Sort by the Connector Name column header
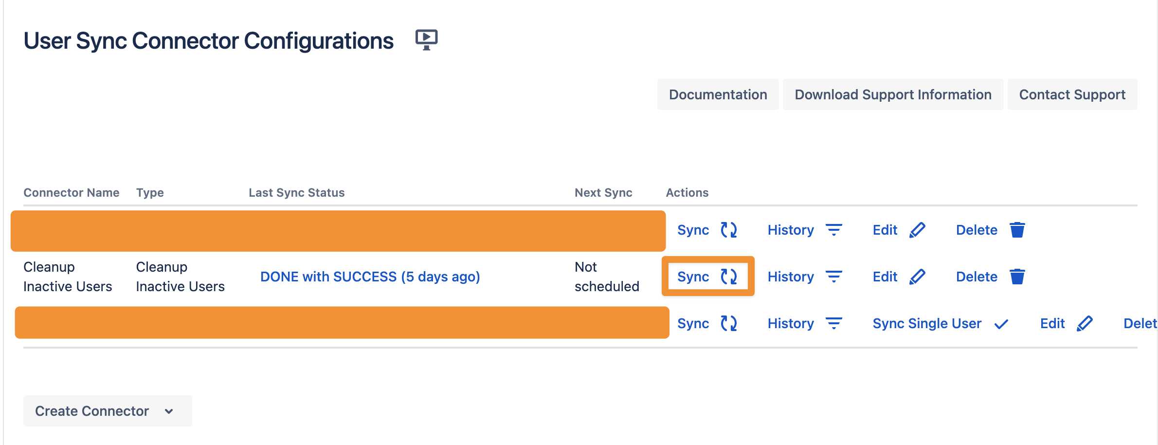The width and height of the screenshot is (1158, 445). coord(71,192)
